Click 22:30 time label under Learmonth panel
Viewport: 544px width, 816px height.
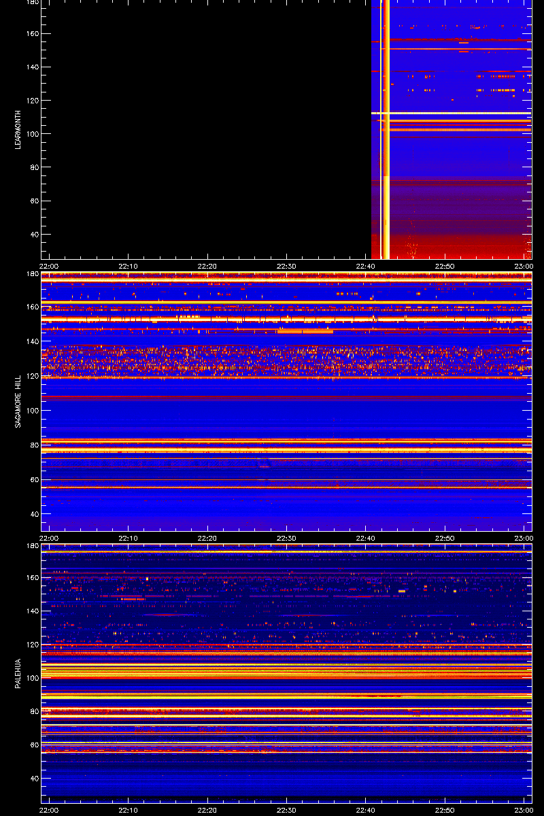point(286,266)
